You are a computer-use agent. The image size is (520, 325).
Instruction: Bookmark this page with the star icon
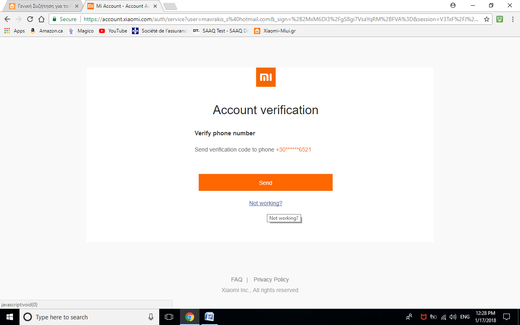coord(487,19)
